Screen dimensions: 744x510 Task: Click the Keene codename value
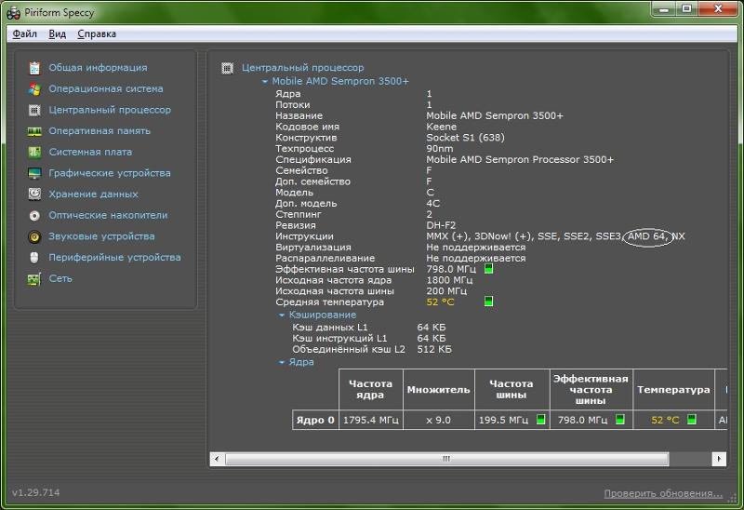[441, 127]
